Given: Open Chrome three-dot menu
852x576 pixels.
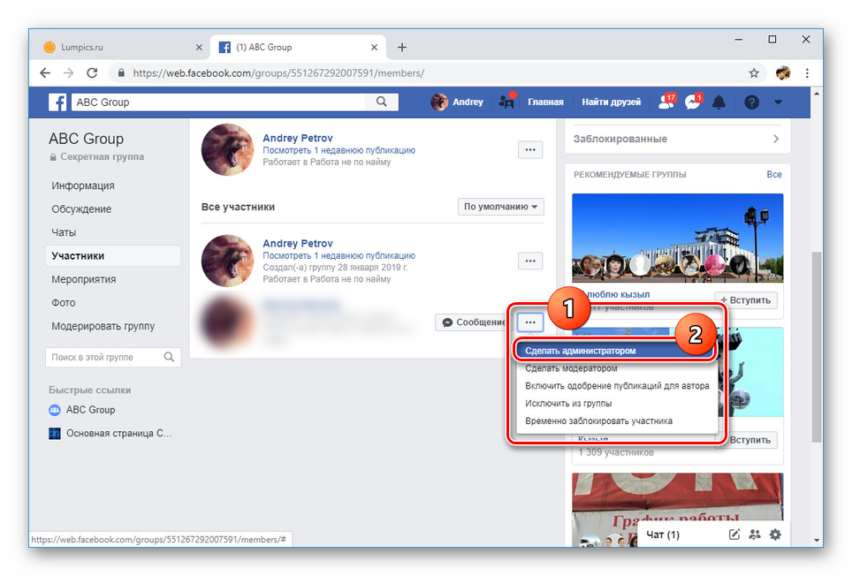Looking at the screenshot, I should [x=807, y=72].
